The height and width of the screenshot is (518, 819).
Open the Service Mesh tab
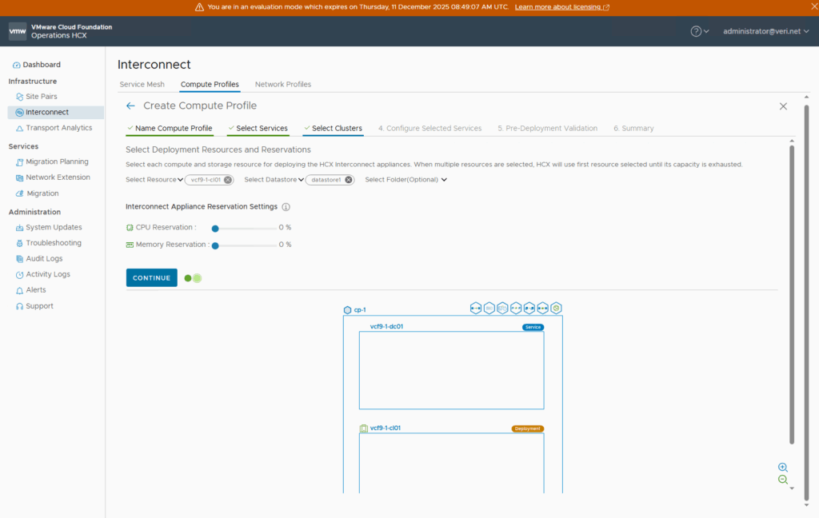pyautogui.click(x=142, y=84)
